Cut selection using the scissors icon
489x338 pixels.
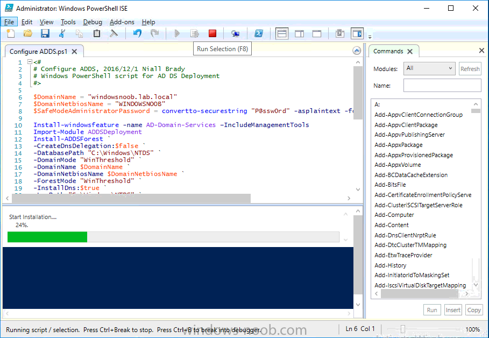62,33
